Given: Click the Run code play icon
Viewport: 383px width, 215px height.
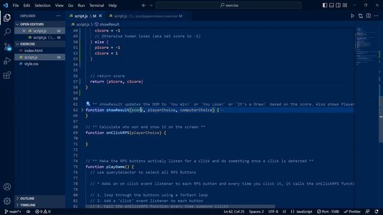Looking at the screenshot, I should pyautogui.click(x=352, y=16).
